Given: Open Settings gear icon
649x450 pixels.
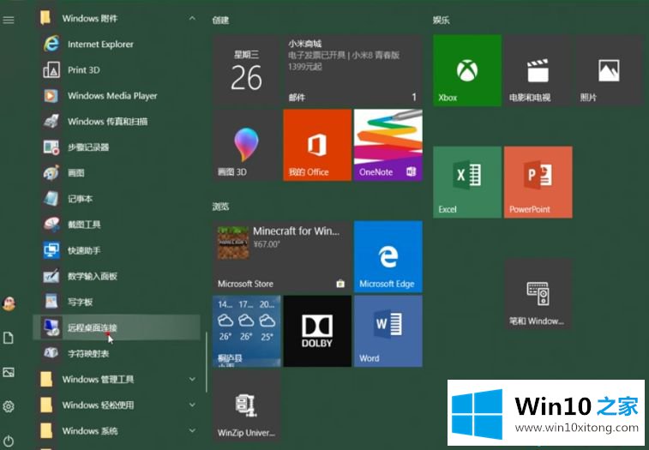Looking at the screenshot, I should tap(9, 406).
